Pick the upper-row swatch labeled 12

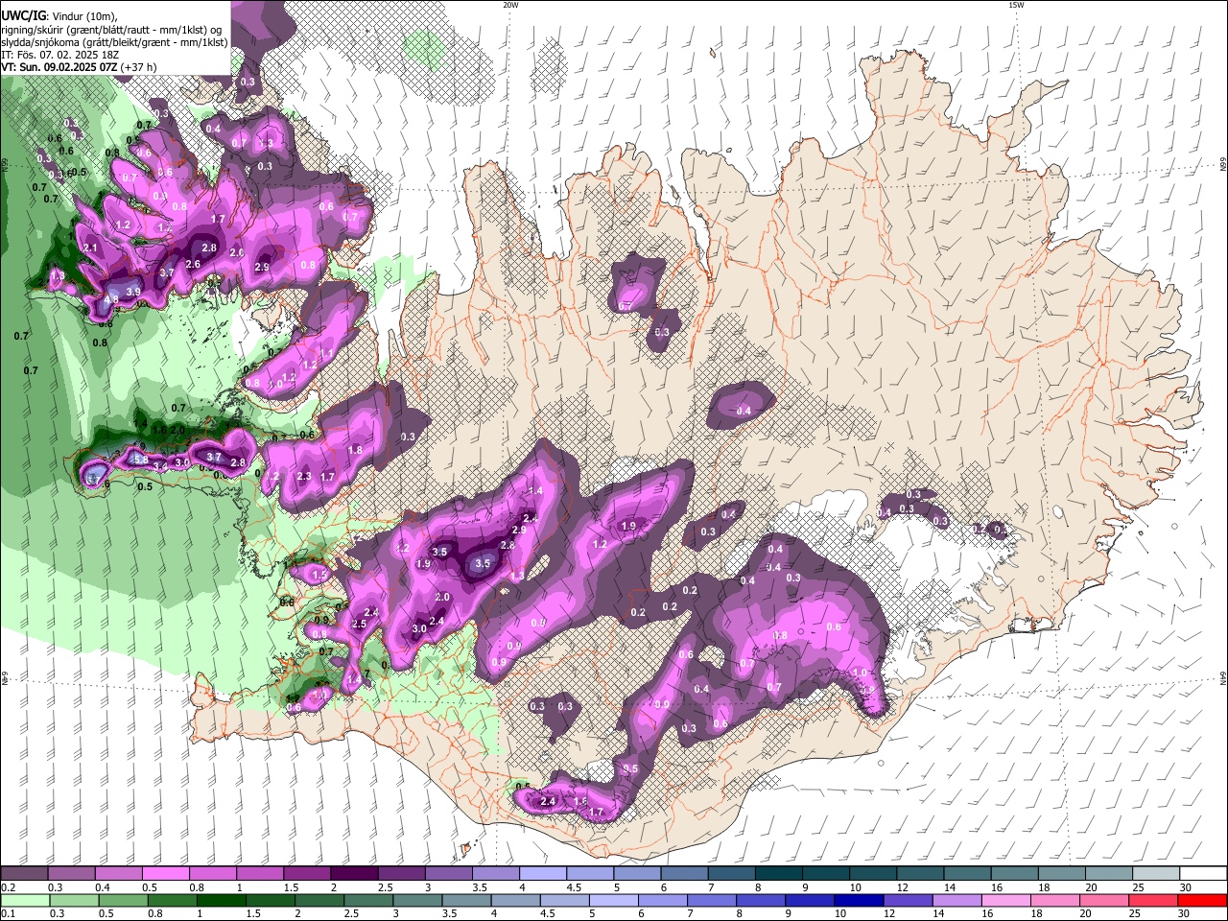(x=921, y=874)
